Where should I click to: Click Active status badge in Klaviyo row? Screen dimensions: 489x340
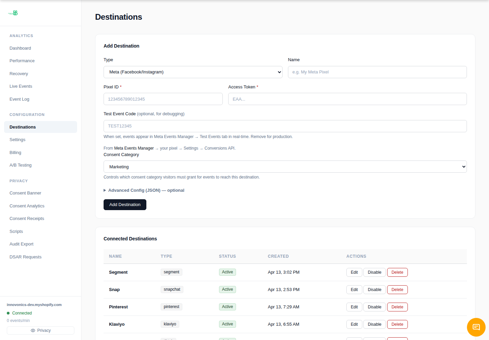pos(228,324)
